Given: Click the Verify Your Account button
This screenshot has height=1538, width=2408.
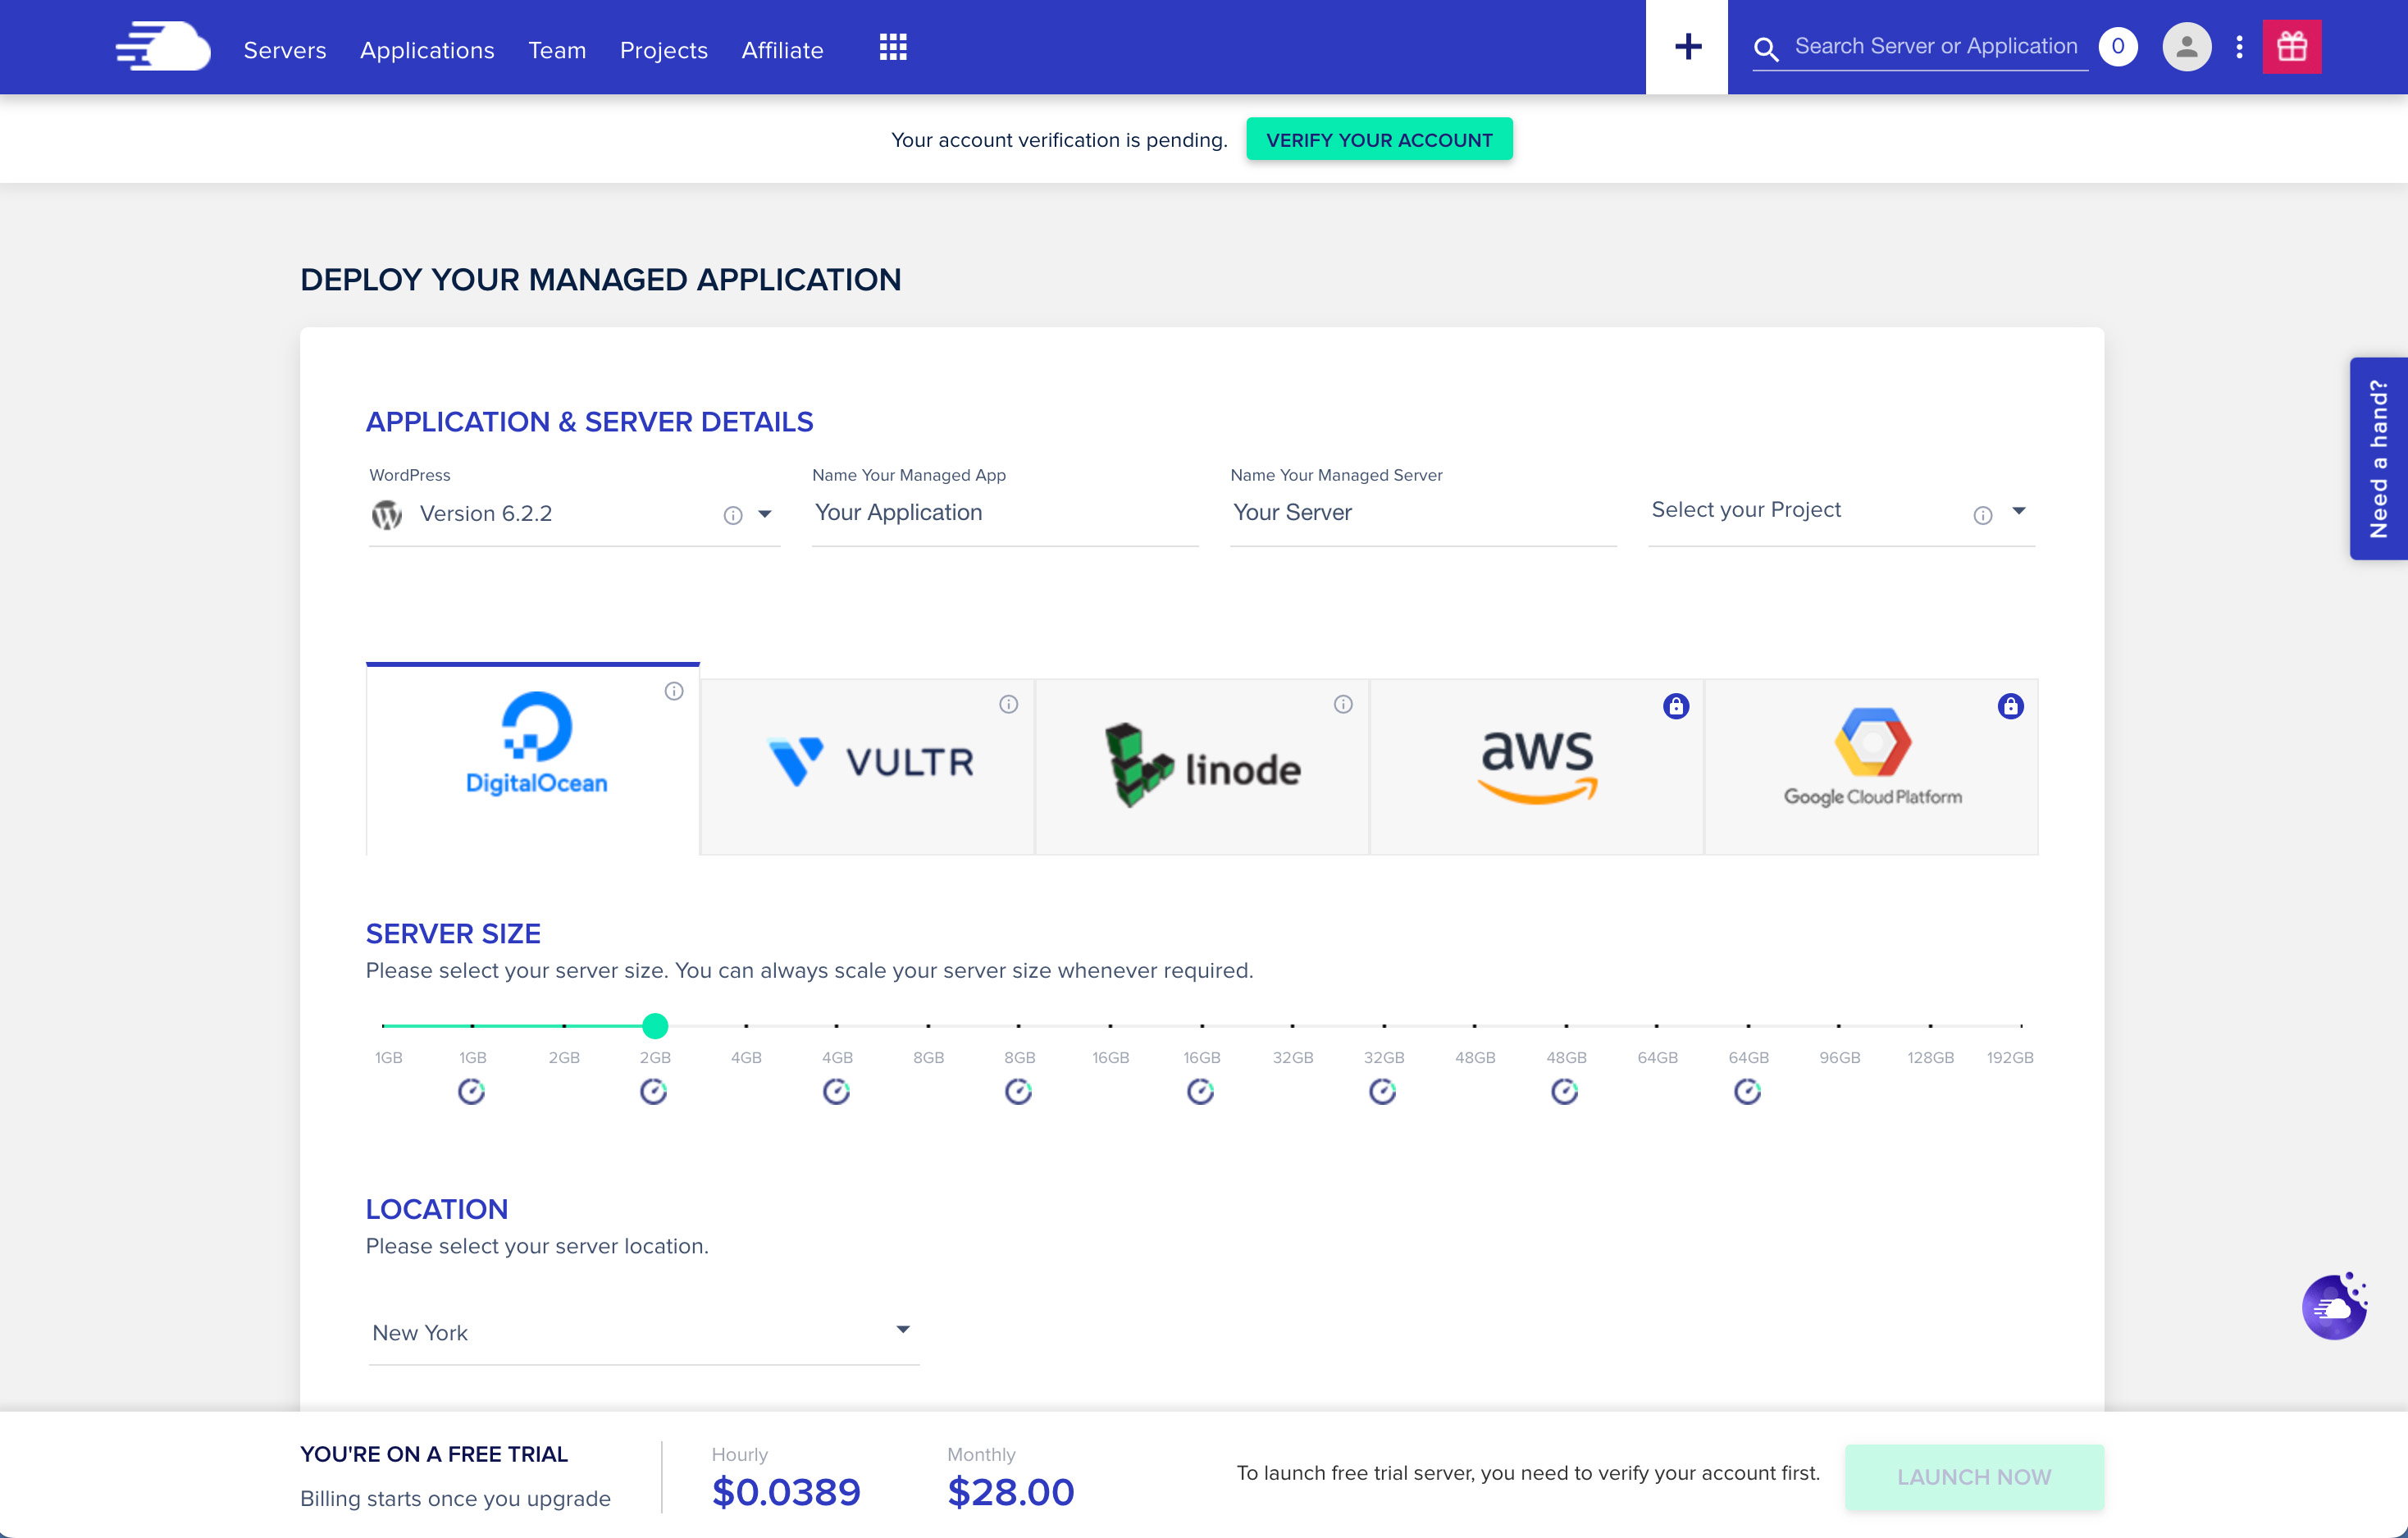Looking at the screenshot, I should pos(1379,139).
